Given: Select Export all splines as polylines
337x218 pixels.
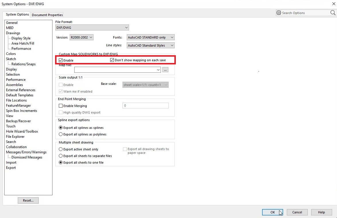Looking at the screenshot, I should coord(61,134).
